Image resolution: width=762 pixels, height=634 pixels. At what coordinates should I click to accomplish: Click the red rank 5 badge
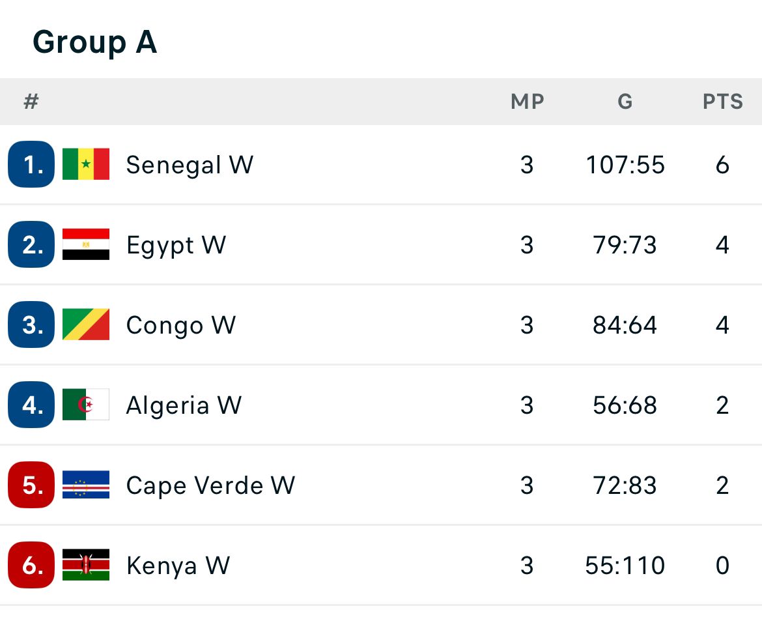31,485
